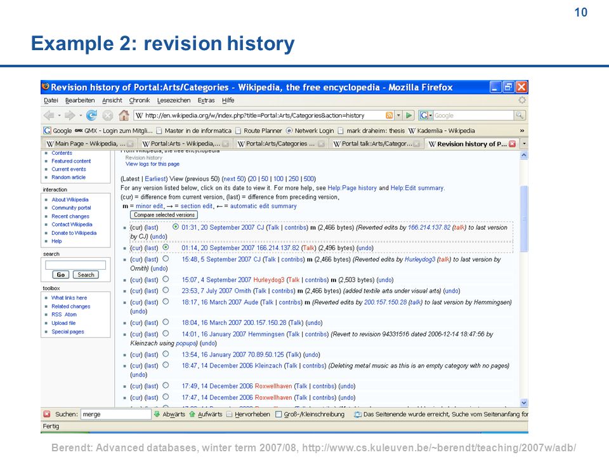
Task: Click the Suchen find field containing merge
Action: tap(115, 414)
